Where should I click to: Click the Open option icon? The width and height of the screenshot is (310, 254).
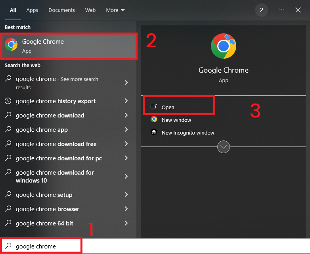pos(154,107)
